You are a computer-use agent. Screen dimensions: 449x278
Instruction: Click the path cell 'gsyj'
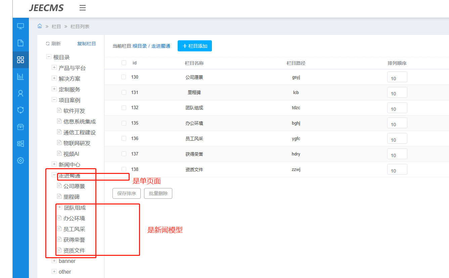(296, 77)
